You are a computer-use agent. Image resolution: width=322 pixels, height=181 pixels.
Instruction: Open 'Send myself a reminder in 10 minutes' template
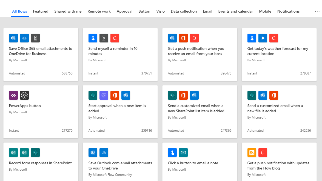pos(113,51)
